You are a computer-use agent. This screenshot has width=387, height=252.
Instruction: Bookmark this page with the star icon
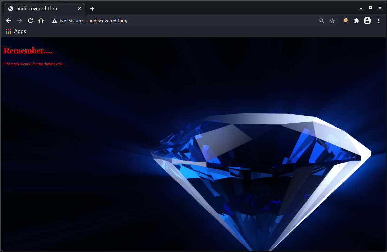click(332, 21)
